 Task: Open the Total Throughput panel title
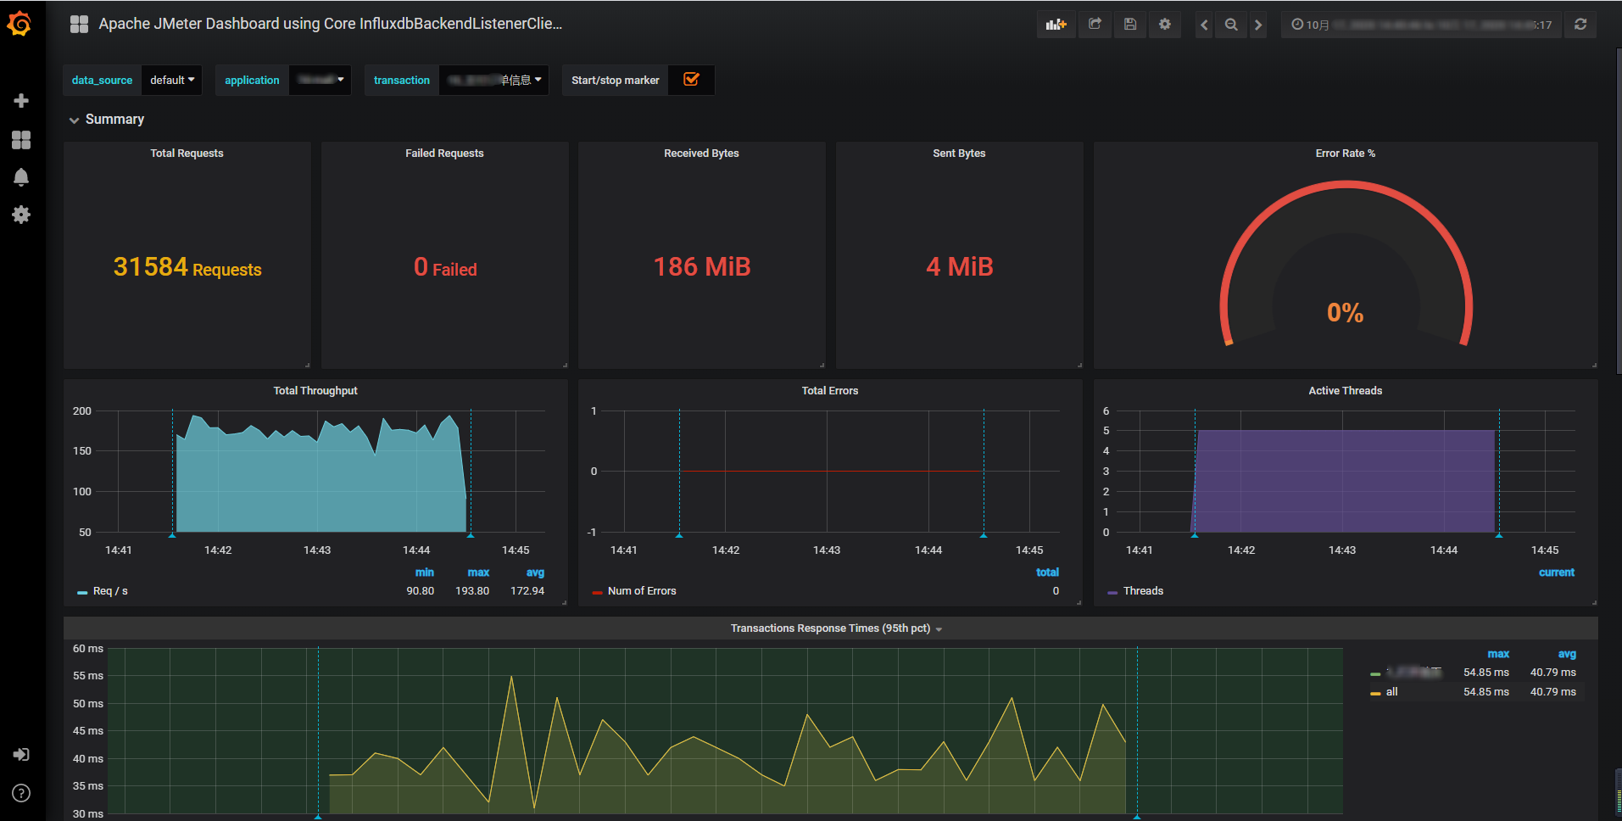point(315,391)
